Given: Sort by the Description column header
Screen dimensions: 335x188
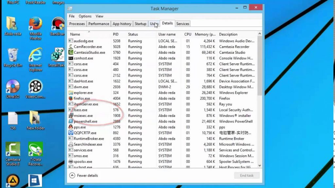Looking at the screenshot, I should click(237, 34).
